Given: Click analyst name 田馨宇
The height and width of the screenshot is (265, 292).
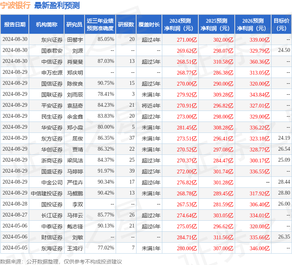Looking at the screenshot, I should 75,40.
